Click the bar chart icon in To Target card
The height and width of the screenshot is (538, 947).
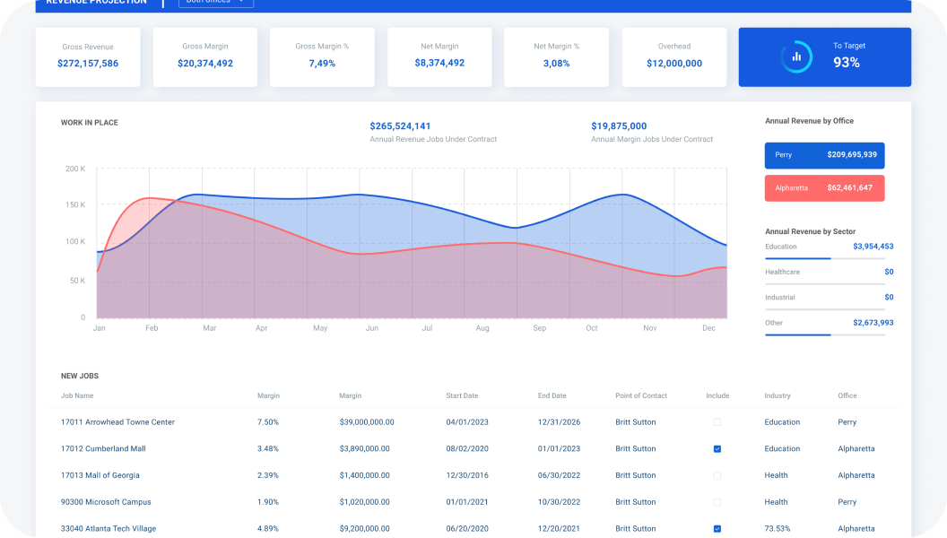click(x=796, y=56)
